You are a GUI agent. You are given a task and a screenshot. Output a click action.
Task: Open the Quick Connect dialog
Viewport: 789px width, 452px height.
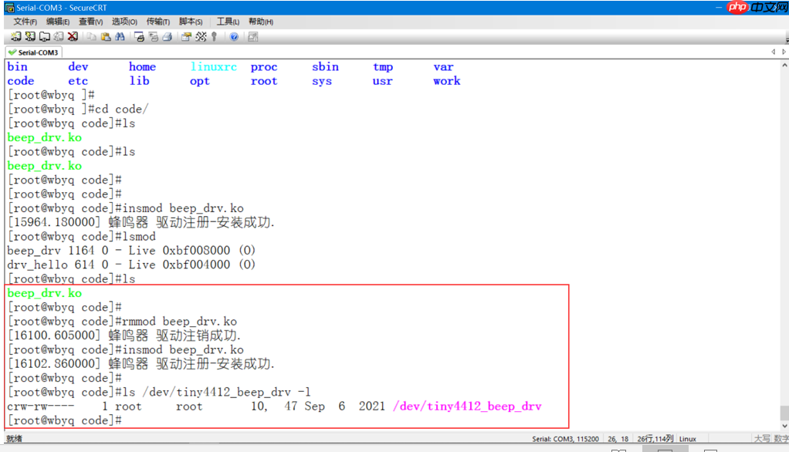[x=29, y=37]
